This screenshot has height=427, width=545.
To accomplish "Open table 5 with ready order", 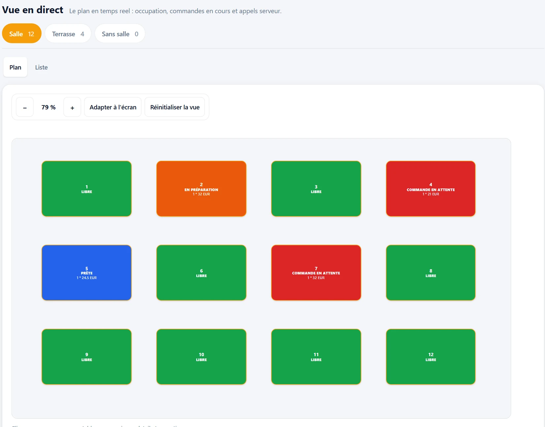I will [87, 273].
